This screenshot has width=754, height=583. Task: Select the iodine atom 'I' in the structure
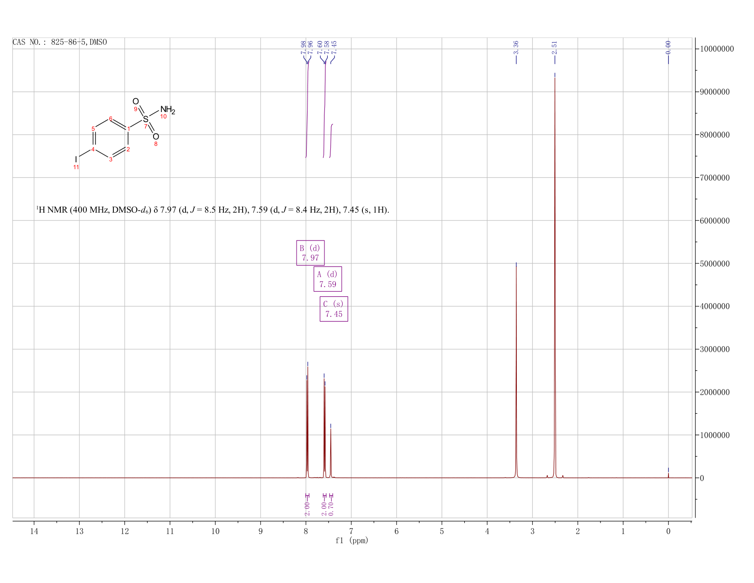pyautogui.click(x=76, y=159)
